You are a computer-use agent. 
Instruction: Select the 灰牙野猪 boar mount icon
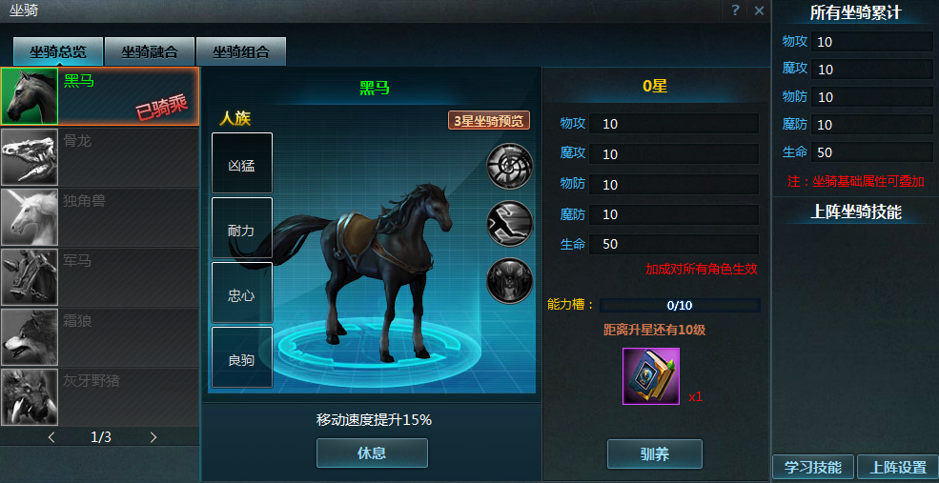[x=30, y=397]
